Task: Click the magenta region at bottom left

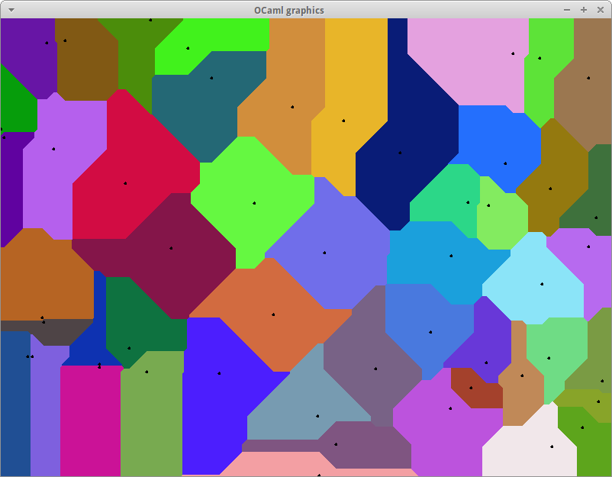Action: click(x=91, y=420)
